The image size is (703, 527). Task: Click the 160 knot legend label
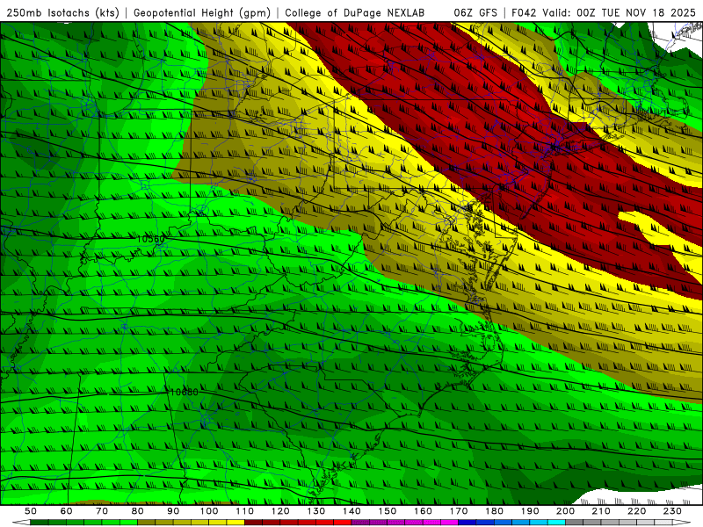pyautogui.click(x=423, y=511)
